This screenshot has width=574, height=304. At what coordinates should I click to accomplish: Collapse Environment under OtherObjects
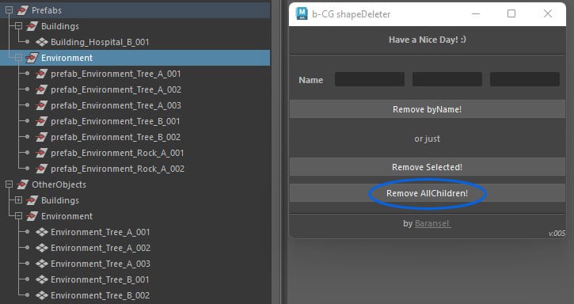(x=19, y=216)
